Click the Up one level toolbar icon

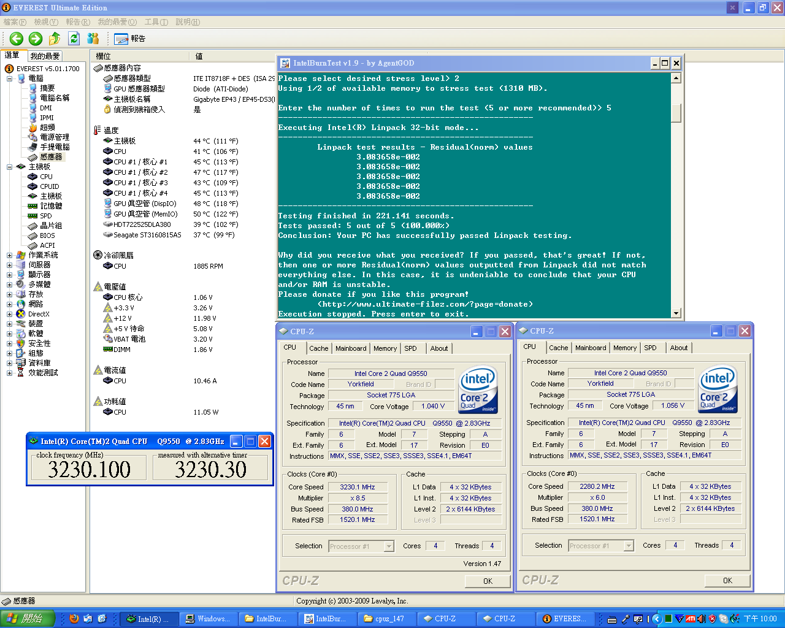(x=55, y=39)
